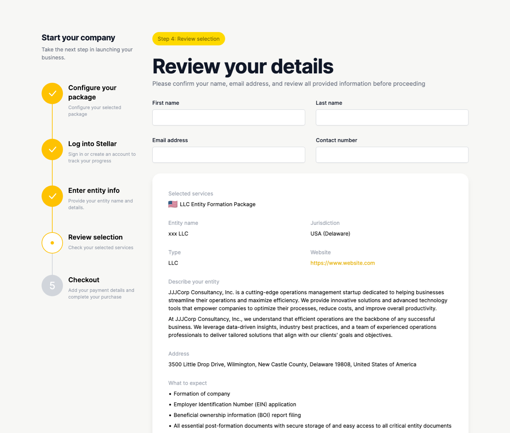510x433 pixels.
Task: Click the Checkout step number 5 circle
Action: (x=52, y=285)
